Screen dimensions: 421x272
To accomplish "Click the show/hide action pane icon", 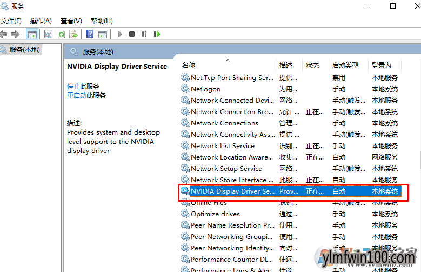I will point(103,34).
